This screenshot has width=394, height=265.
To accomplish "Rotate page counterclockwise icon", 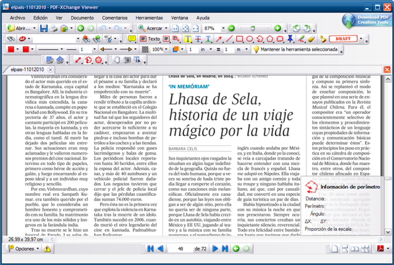I will [296, 28].
